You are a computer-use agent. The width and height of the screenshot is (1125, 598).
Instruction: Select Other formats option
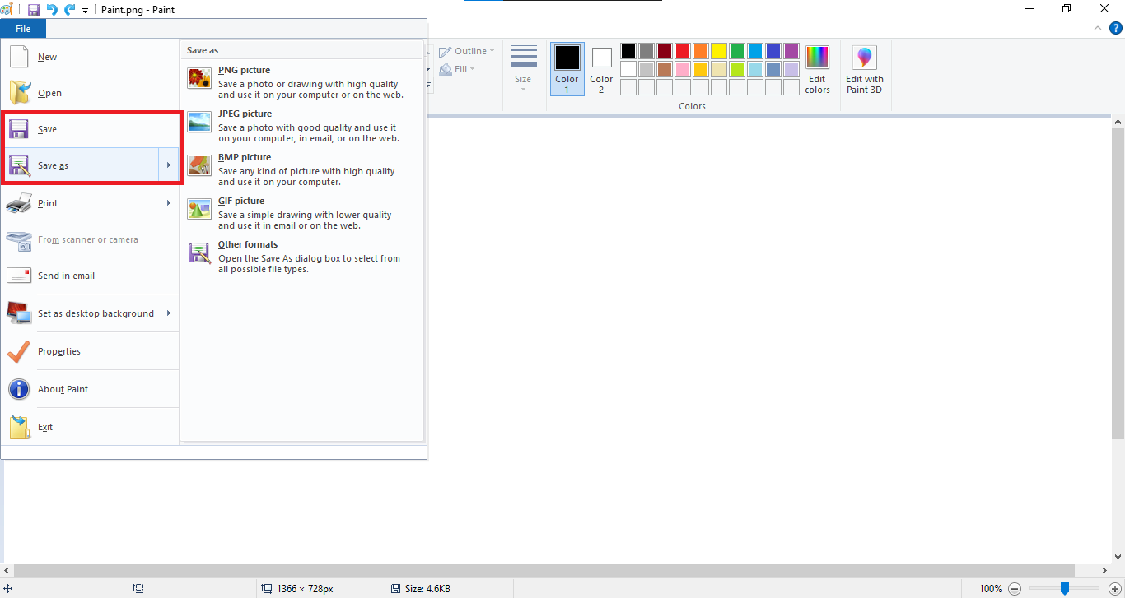point(302,257)
